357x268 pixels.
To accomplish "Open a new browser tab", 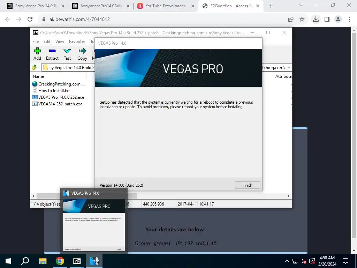I will [x=271, y=6].
